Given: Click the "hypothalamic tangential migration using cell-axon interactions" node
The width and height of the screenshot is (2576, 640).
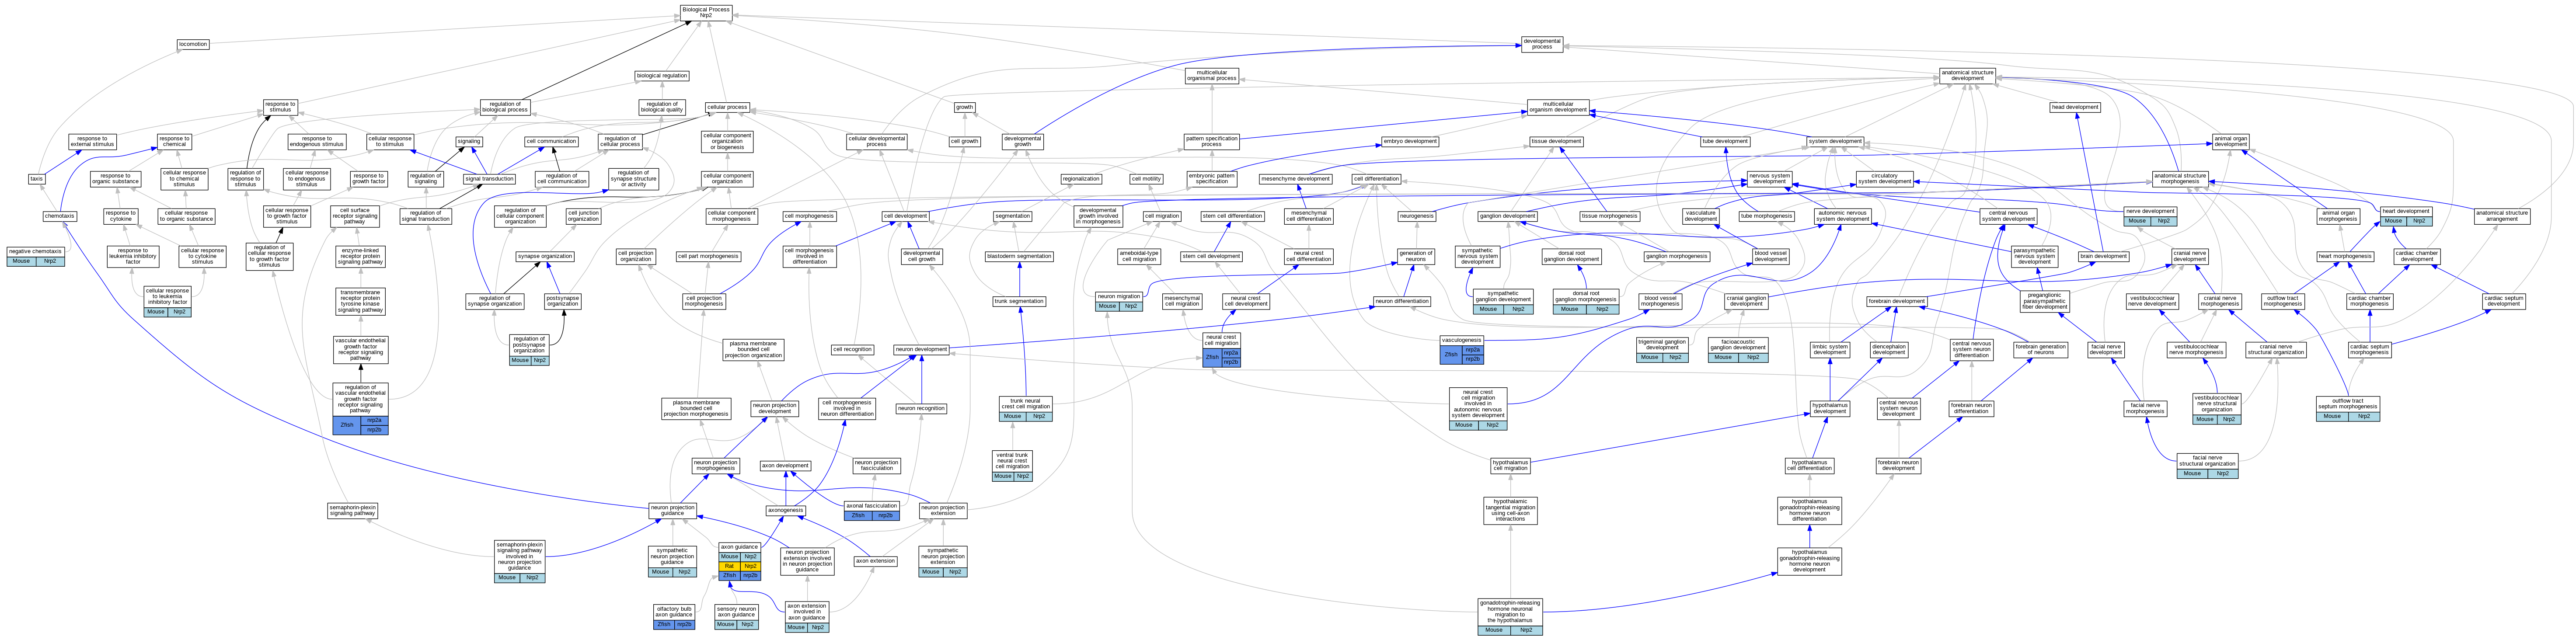Looking at the screenshot, I should pos(1510,510).
